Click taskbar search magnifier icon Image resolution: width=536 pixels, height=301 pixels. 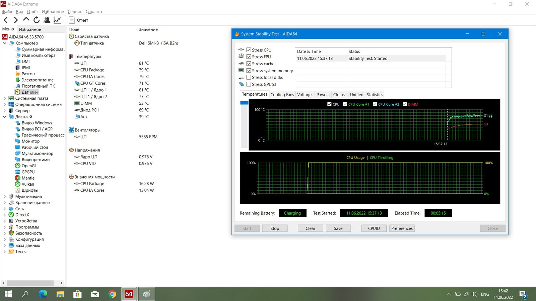25,294
